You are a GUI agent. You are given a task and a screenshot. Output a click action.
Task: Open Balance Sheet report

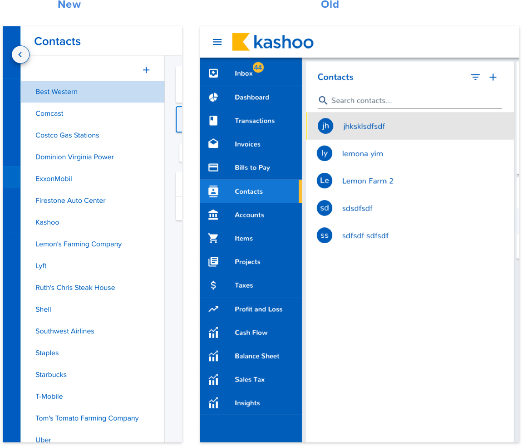(251, 356)
